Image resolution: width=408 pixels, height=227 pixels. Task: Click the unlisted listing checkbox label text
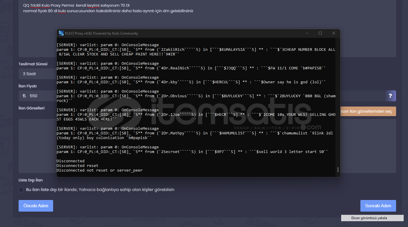click(100, 190)
